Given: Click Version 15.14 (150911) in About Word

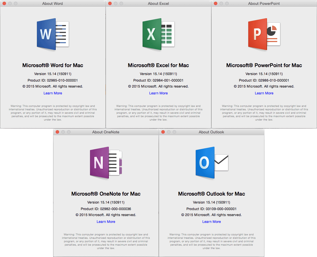Looking at the screenshot, I should pyautogui.click(x=53, y=74).
